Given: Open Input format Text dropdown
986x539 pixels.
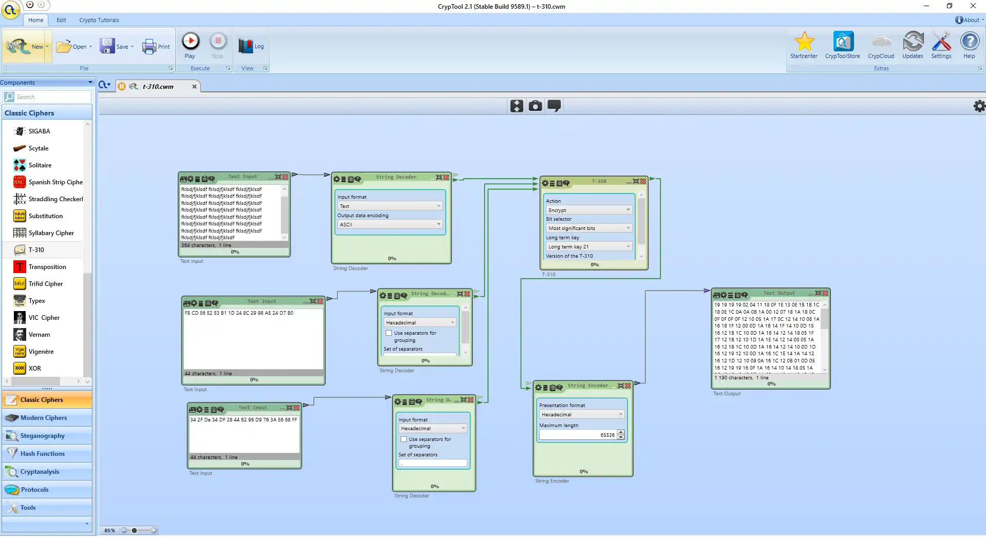Looking at the screenshot, I should click(390, 206).
